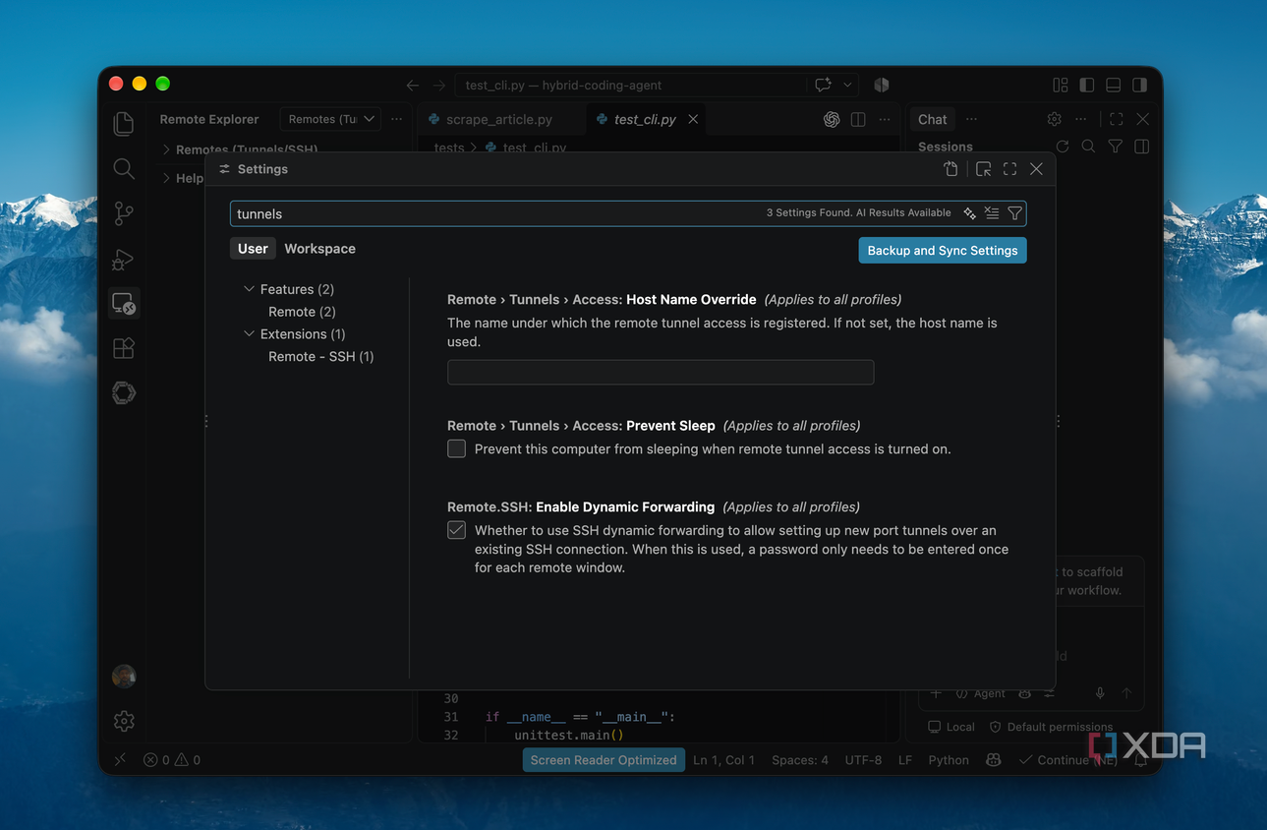Click the Python language mode in the status bar
The width and height of the screenshot is (1267, 830).
(x=949, y=760)
